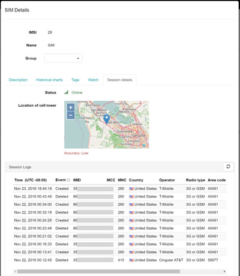Select the Nov 22, 2016 00:13:41 timestamp

click(33, 252)
